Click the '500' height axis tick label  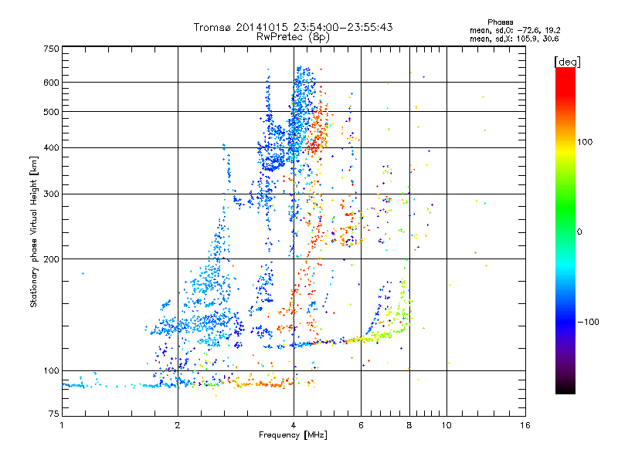point(51,112)
